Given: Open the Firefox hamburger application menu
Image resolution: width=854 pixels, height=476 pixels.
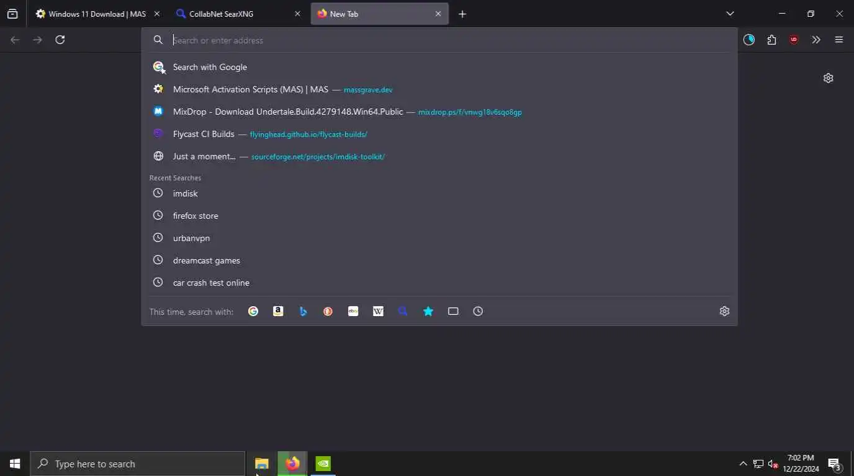Looking at the screenshot, I should [839, 40].
